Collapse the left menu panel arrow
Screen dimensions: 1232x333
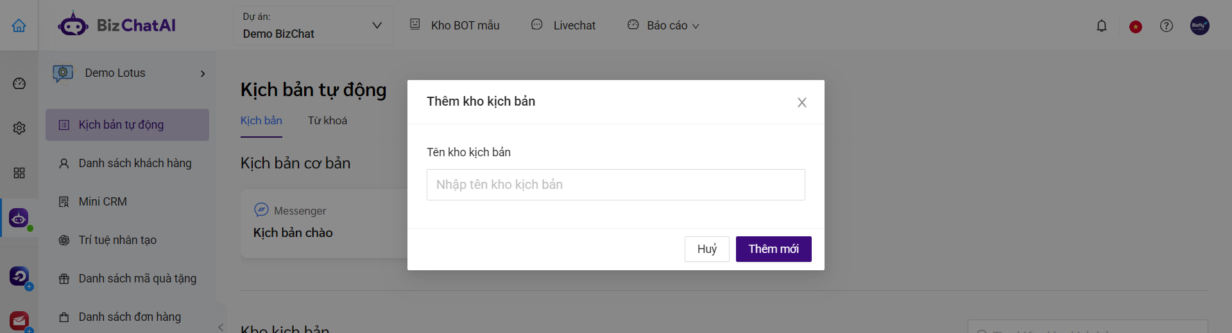coord(221,327)
